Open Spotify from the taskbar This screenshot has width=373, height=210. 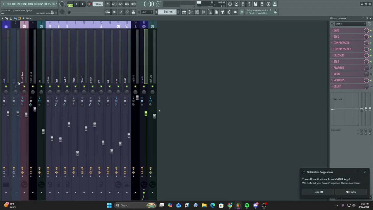(x=247, y=205)
